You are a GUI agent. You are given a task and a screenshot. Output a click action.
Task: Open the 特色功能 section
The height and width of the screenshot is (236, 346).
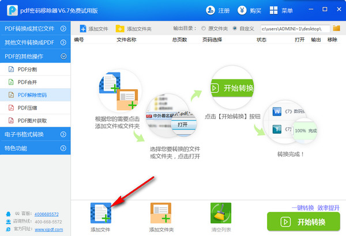coord(35,148)
